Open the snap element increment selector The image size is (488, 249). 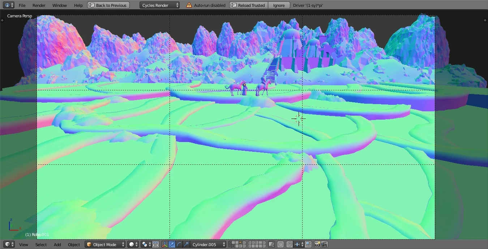coord(299,245)
